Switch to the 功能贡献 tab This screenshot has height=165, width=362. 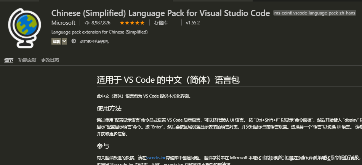tap(27, 60)
